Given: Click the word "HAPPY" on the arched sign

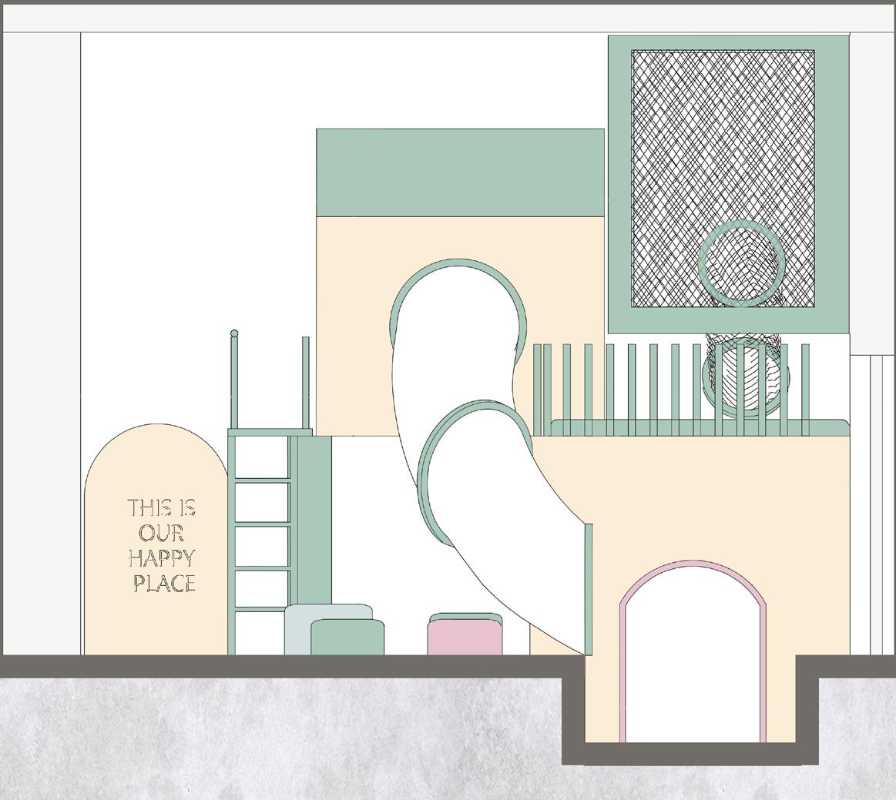Looking at the screenshot, I should (162, 558).
